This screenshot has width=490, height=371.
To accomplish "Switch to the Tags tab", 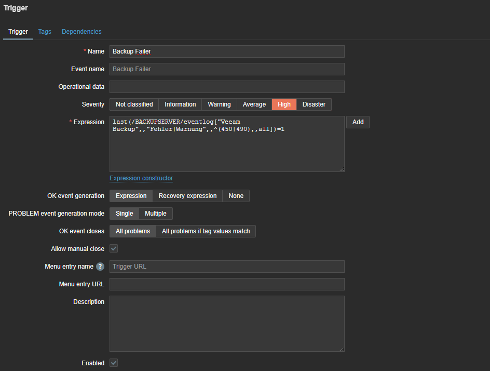I will pos(45,32).
